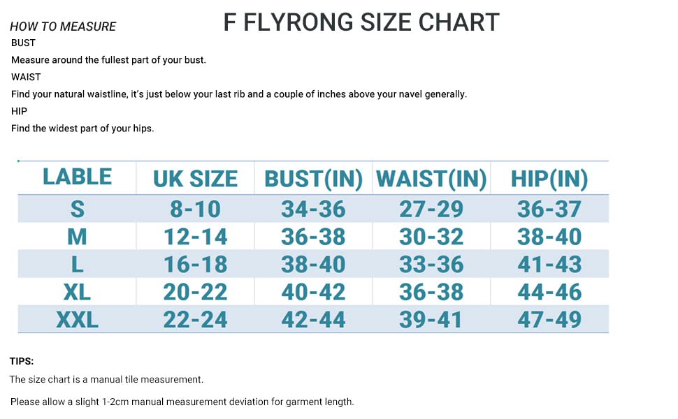
Task: Click the BUST(IN) column header
Action: (x=313, y=179)
